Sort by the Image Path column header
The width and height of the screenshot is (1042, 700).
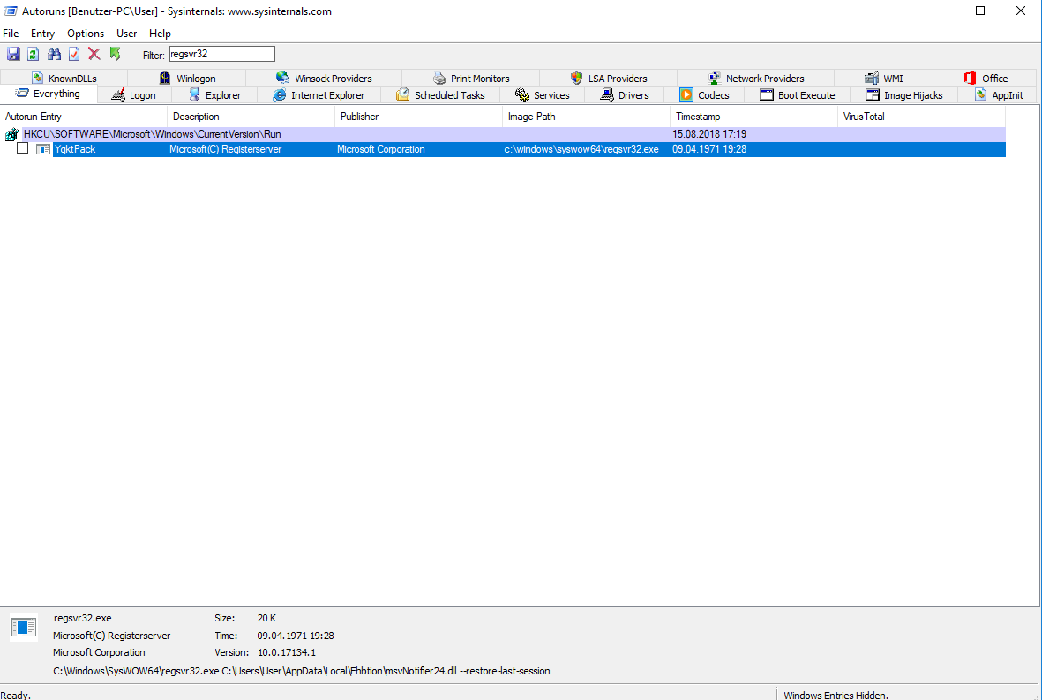(586, 117)
